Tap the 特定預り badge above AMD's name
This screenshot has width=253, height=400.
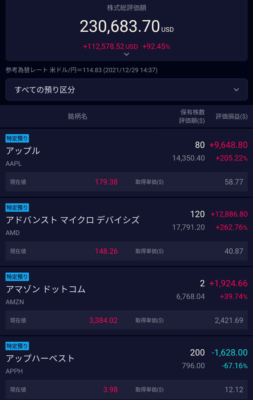(x=17, y=207)
